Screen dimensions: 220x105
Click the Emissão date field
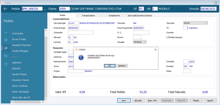coord(208,9)
